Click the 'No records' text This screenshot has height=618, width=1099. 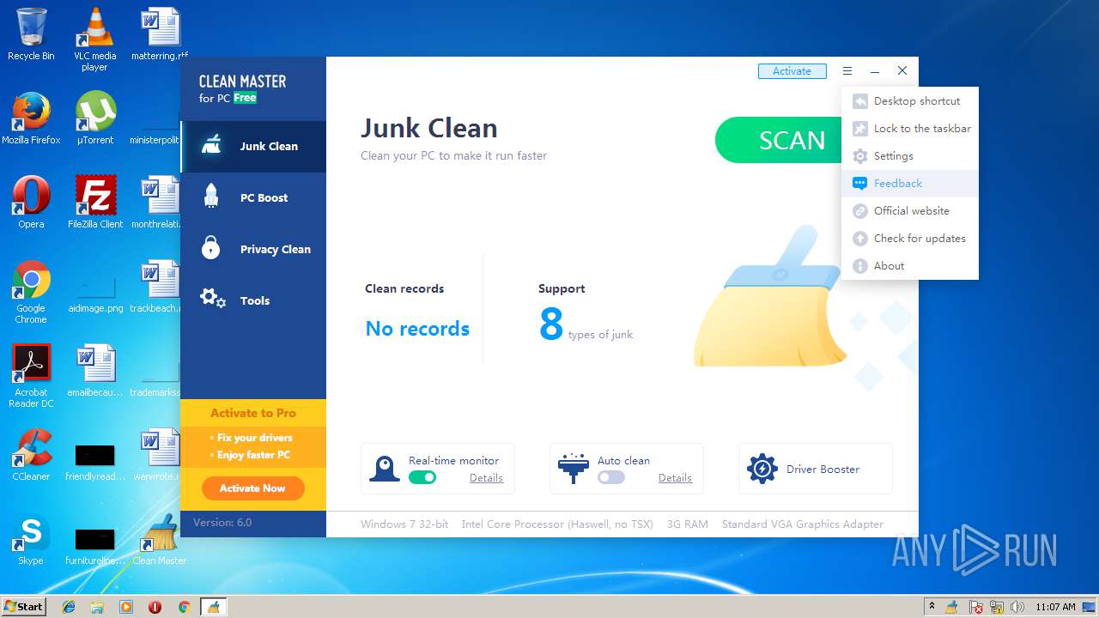pyautogui.click(x=417, y=329)
